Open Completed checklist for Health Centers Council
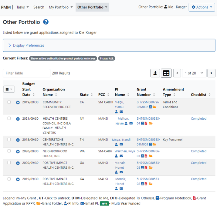The image size is (217, 217). (198, 118)
